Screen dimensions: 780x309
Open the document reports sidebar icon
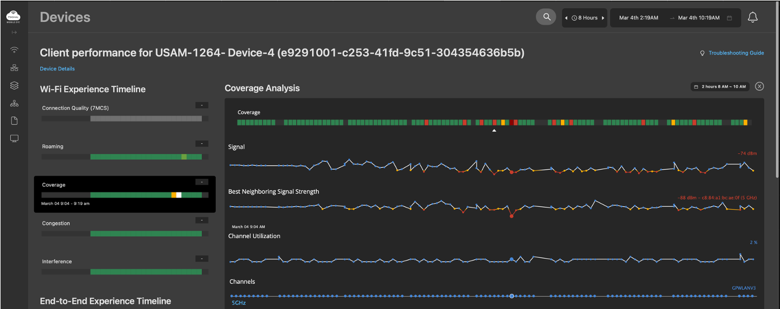click(x=15, y=120)
